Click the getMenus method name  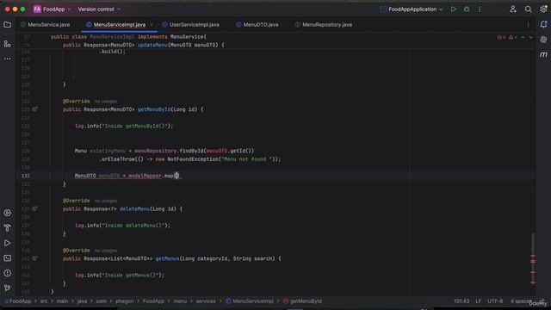(167, 258)
